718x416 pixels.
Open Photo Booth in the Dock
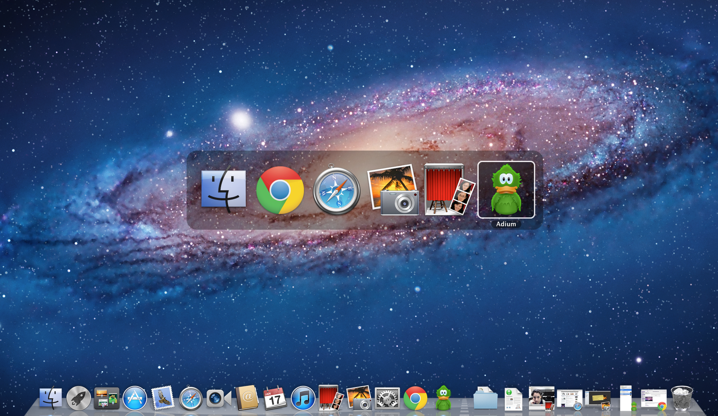331,398
